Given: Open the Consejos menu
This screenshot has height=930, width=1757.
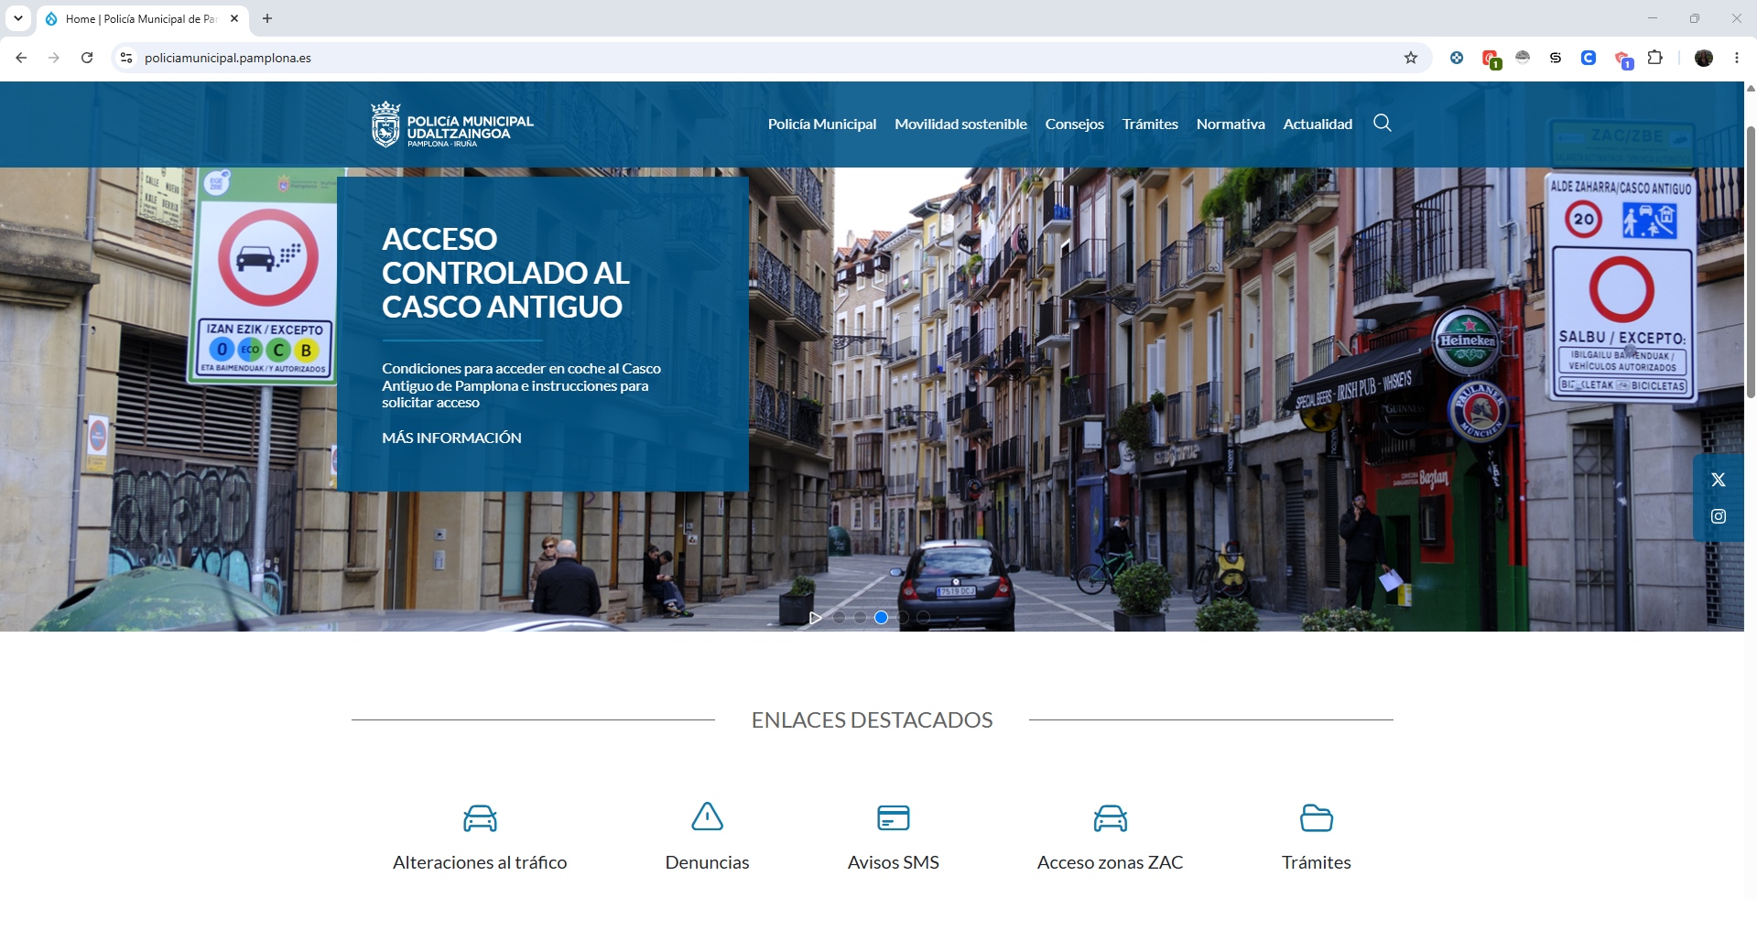Looking at the screenshot, I should (1074, 124).
